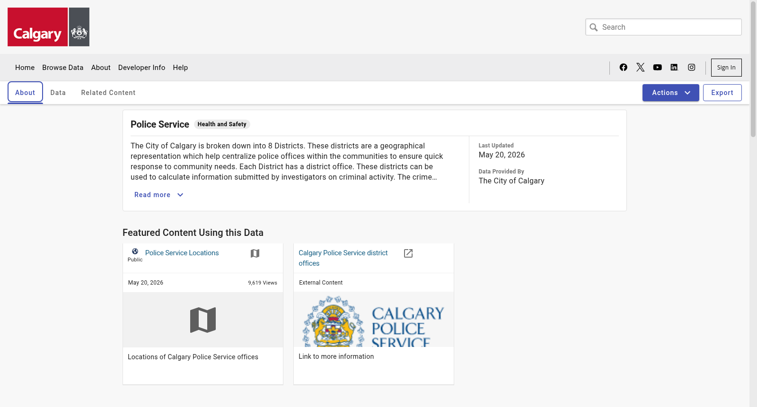
Task: Click 'The City of Calgary' data provider text
Action: coord(511,181)
